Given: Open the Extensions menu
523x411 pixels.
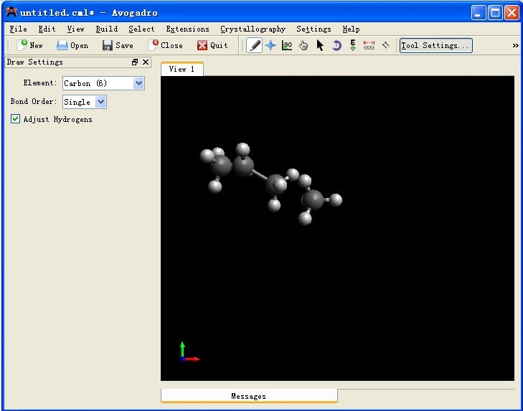Looking at the screenshot, I should click(x=187, y=29).
